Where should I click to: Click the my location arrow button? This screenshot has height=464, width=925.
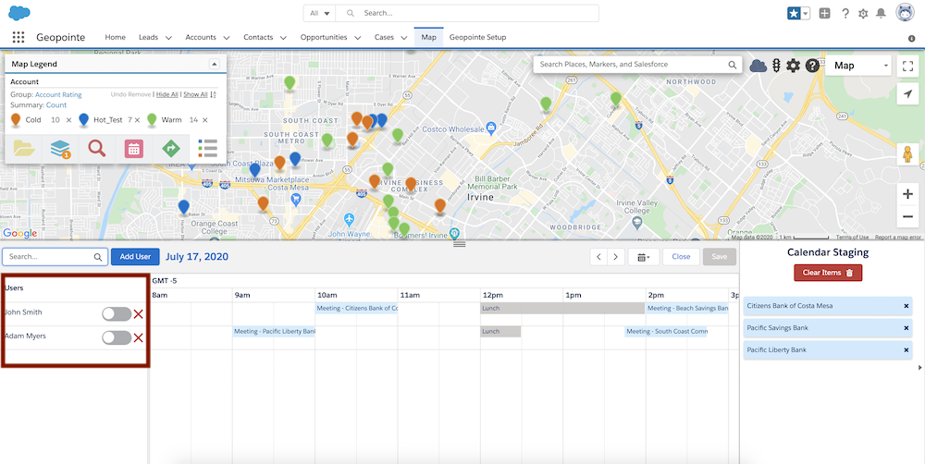pos(908,93)
